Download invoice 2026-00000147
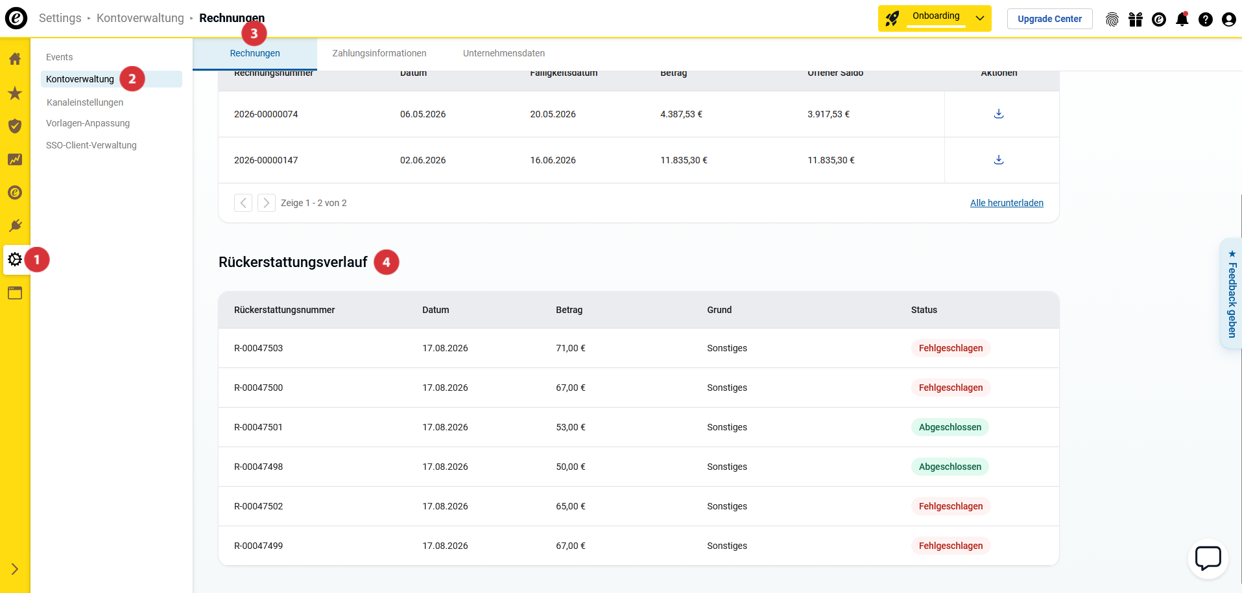Image resolution: width=1242 pixels, height=593 pixels. point(999,160)
